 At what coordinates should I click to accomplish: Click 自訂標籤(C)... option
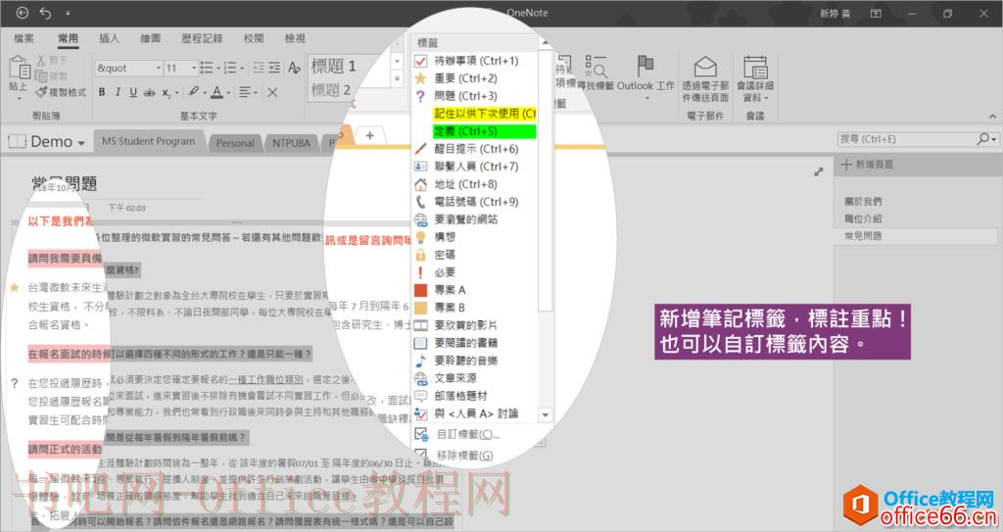pyautogui.click(x=467, y=435)
